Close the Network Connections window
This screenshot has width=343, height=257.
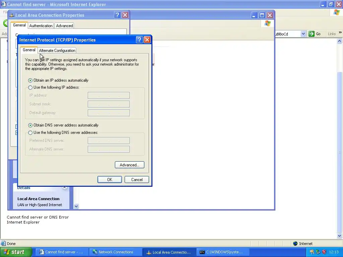[x=270, y=15]
